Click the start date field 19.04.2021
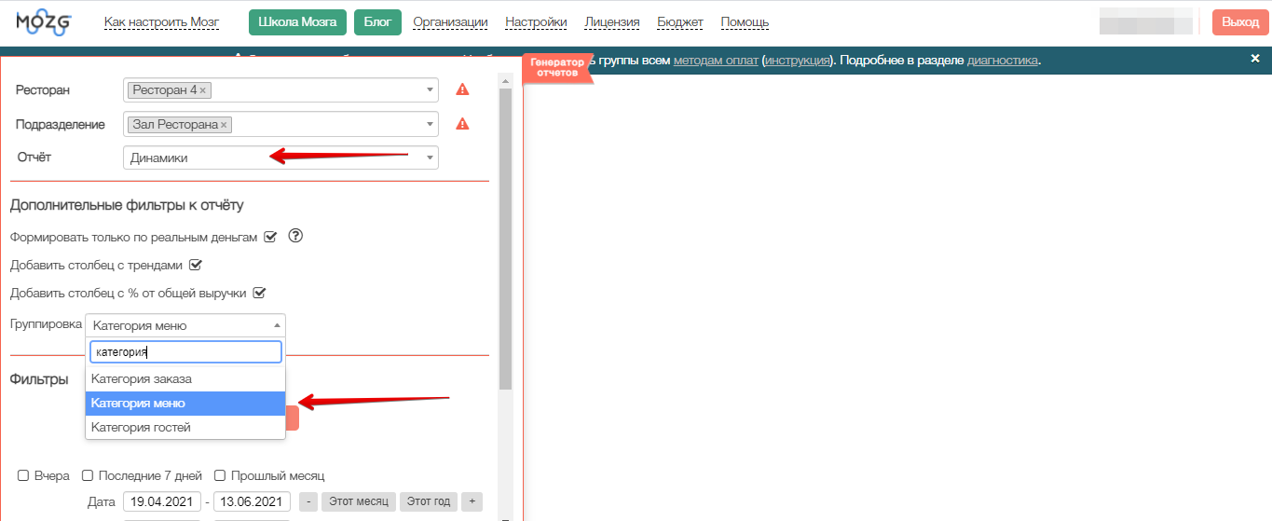 [161, 501]
